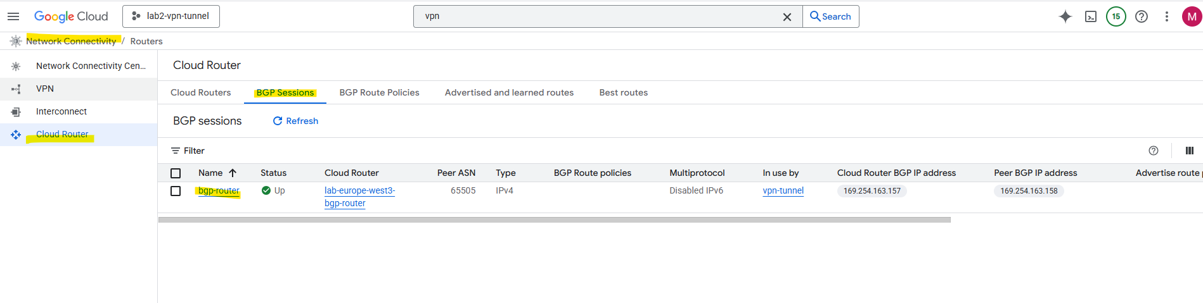Toggle the select-all checkbox in table header
This screenshot has width=1203, height=303.
click(x=176, y=173)
